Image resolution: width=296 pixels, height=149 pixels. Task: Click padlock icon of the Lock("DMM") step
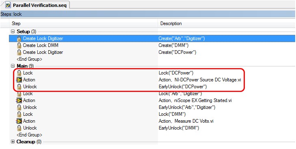pos(19,115)
